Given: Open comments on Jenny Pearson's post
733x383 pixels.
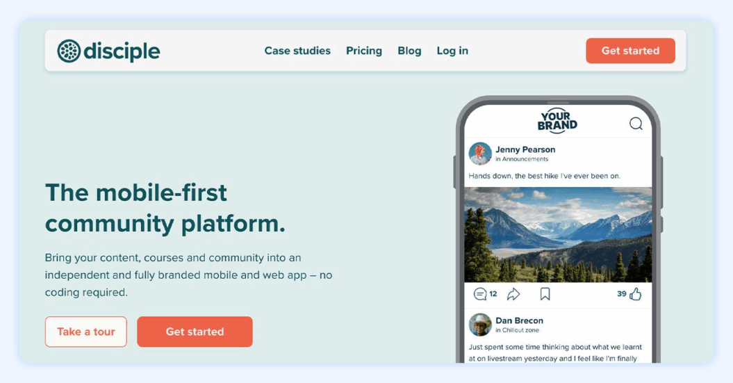Looking at the screenshot, I should pyautogui.click(x=480, y=294).
